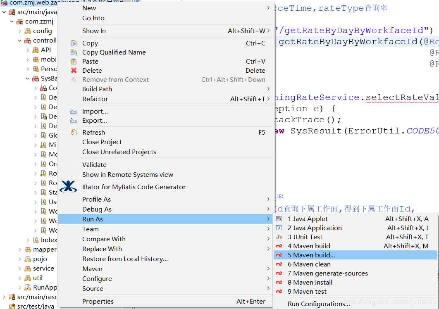Open Run Configurations... dialog
The image size is (439, 309).
point(319,304)
